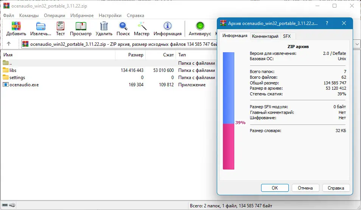Open the Настройки menu
The width and height of the screenshot is (361, 210).
tap(110, 16)
